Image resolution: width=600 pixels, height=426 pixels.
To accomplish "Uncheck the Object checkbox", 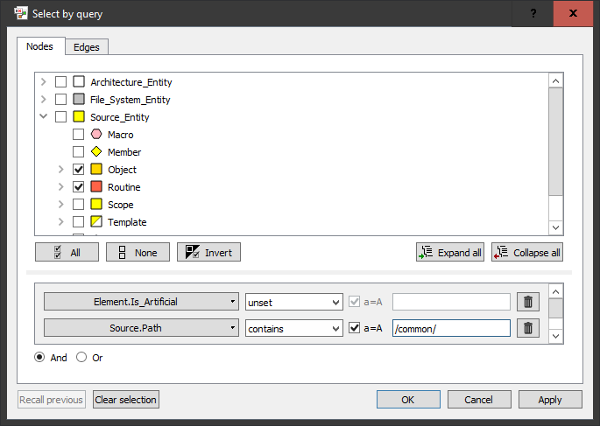I will coord(79,170).
